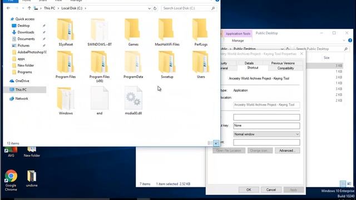
Task: Switch to the Compatibility tab
Action: tap(285, 68)
